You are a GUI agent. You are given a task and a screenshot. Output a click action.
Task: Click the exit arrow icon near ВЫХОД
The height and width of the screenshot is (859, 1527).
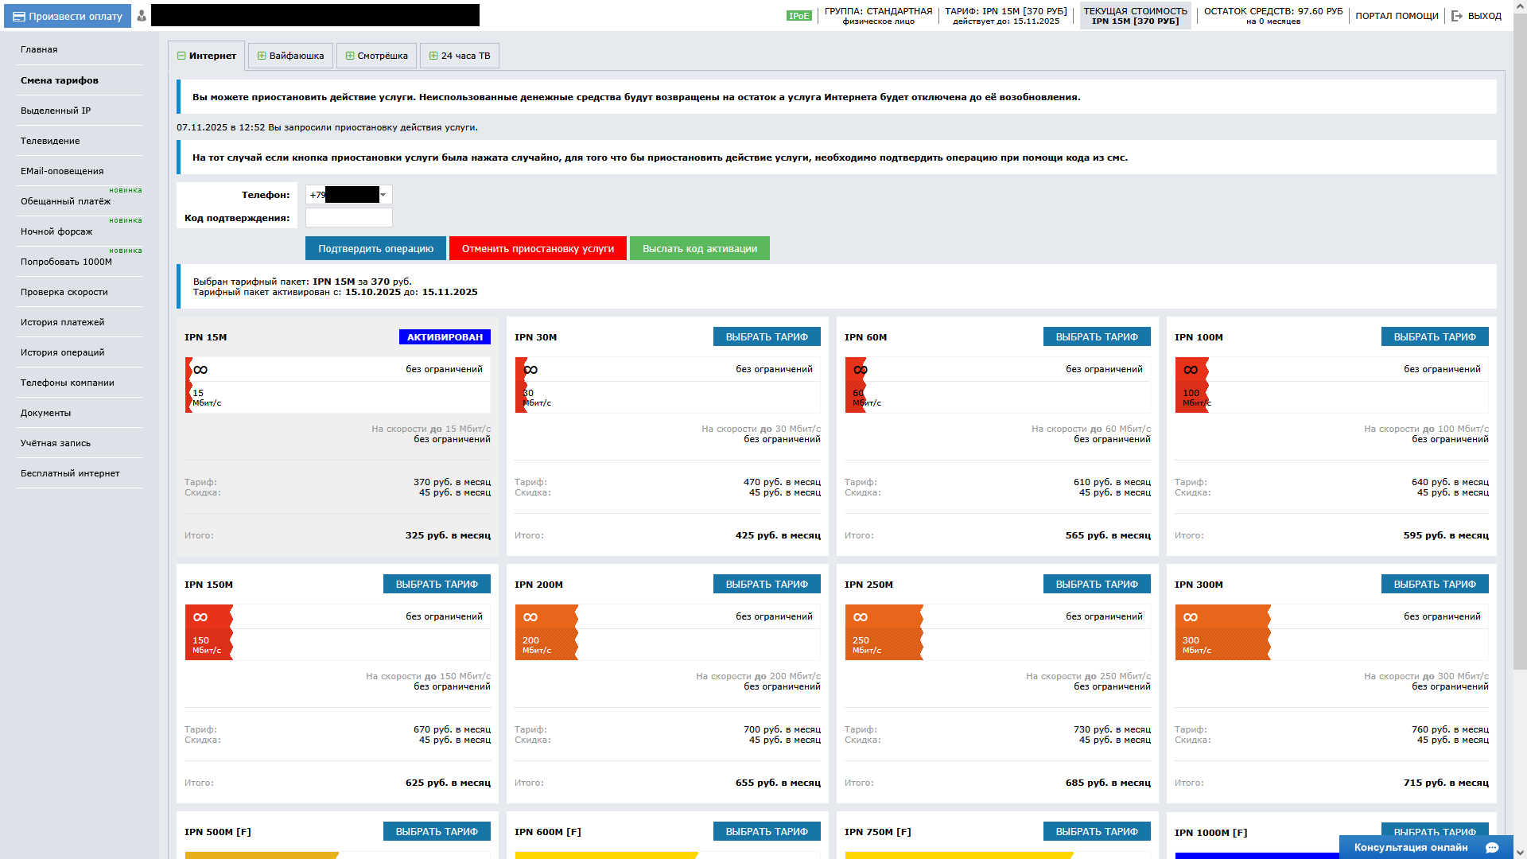1457,16
